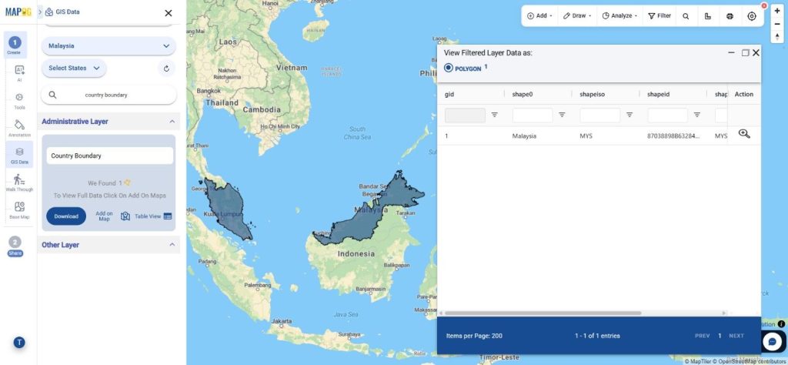Click the shapeid filter input field

pos(667,116)
